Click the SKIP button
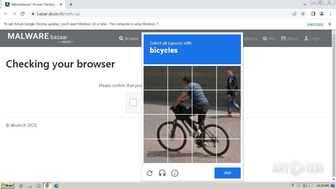Viewport: 336px width, 189px height. 227,173
